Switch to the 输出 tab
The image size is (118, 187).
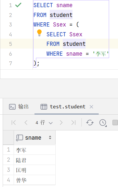19,107
